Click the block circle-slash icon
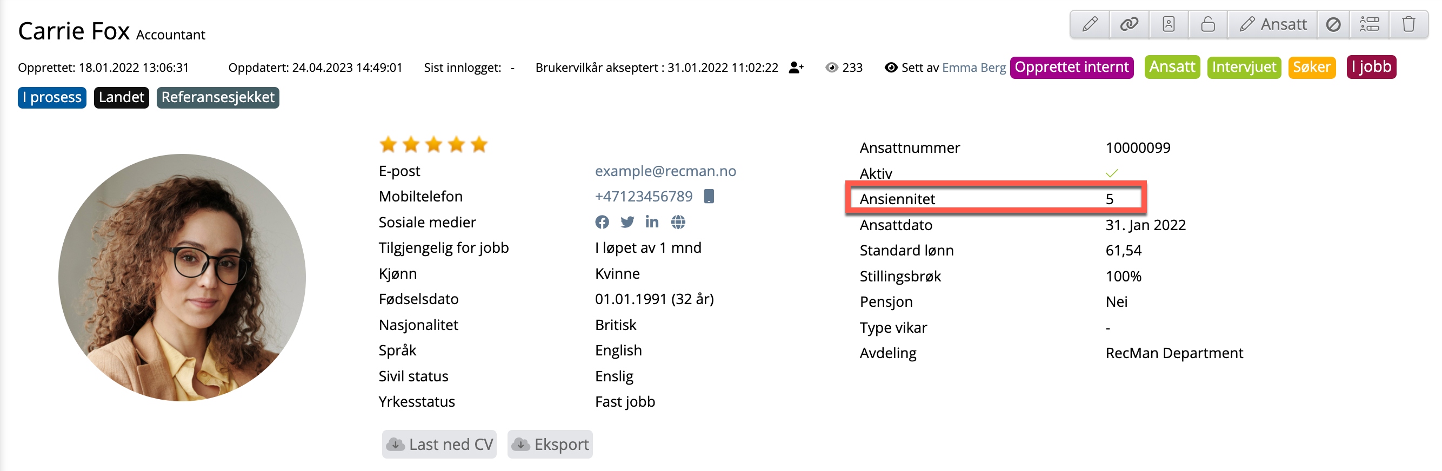1442x471 pixels. 1333,25
